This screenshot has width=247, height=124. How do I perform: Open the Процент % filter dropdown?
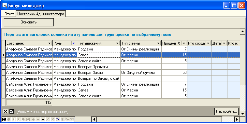(x=184, y=43)
